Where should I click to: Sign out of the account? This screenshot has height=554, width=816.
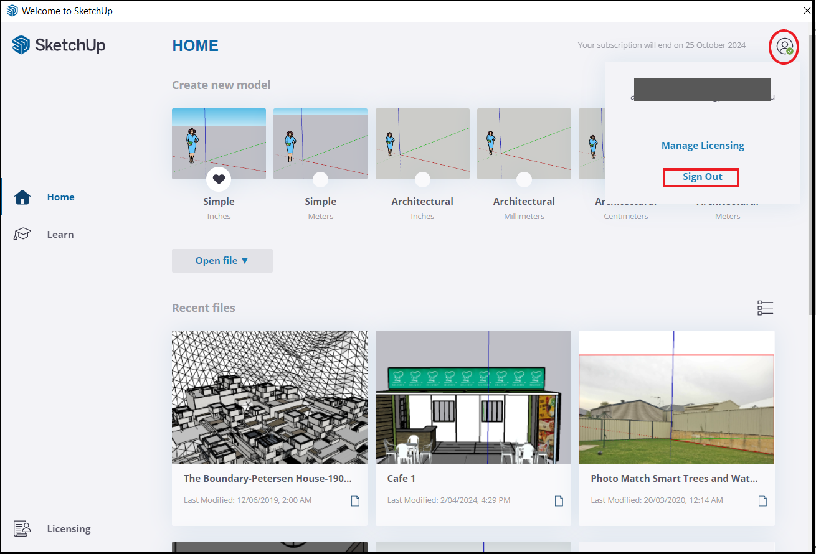(x=702, y=177)
